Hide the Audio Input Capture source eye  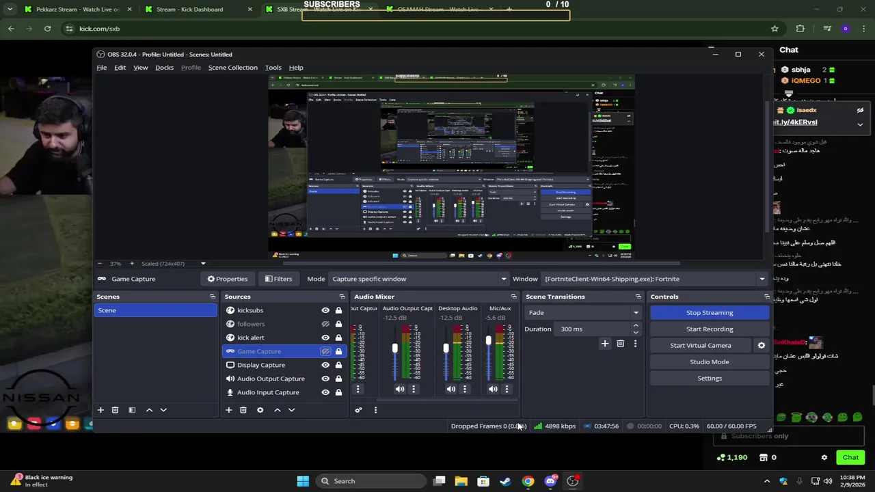tap(325, 392)
